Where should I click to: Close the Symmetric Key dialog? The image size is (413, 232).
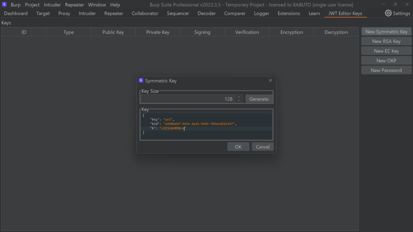point(270,80)
